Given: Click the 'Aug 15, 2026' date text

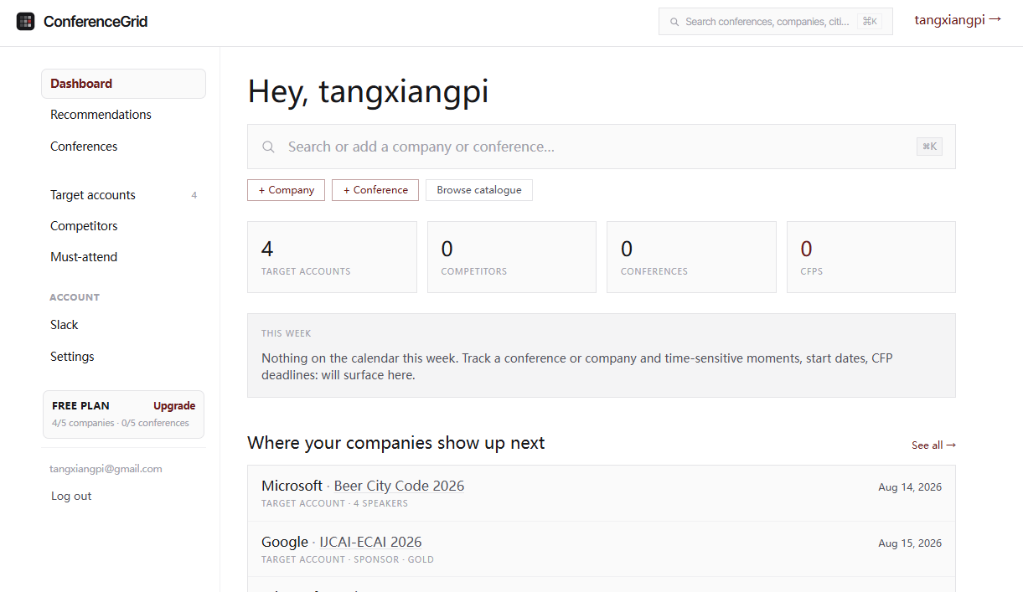Looking at the screenshot, I should pyautogui.click(x=910, y=543).
